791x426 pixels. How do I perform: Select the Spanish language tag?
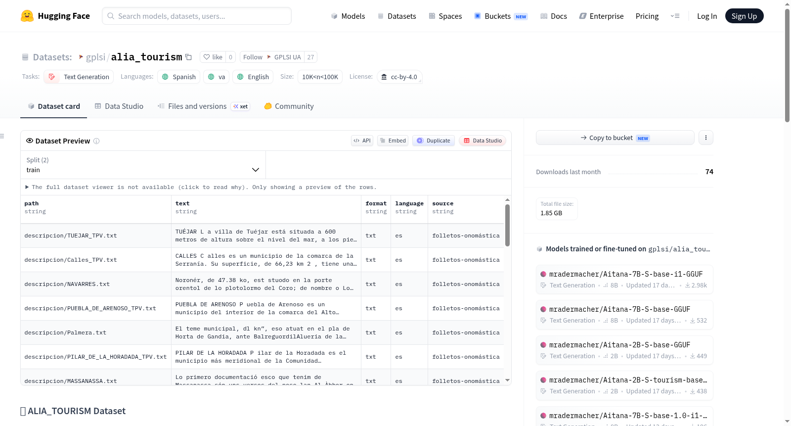tap(178, 77)
